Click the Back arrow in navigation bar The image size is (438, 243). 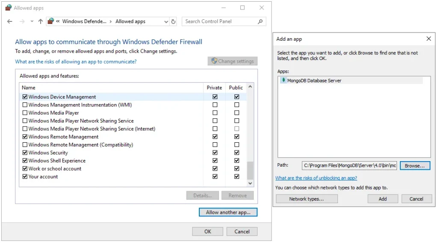[x=9, y=21]
